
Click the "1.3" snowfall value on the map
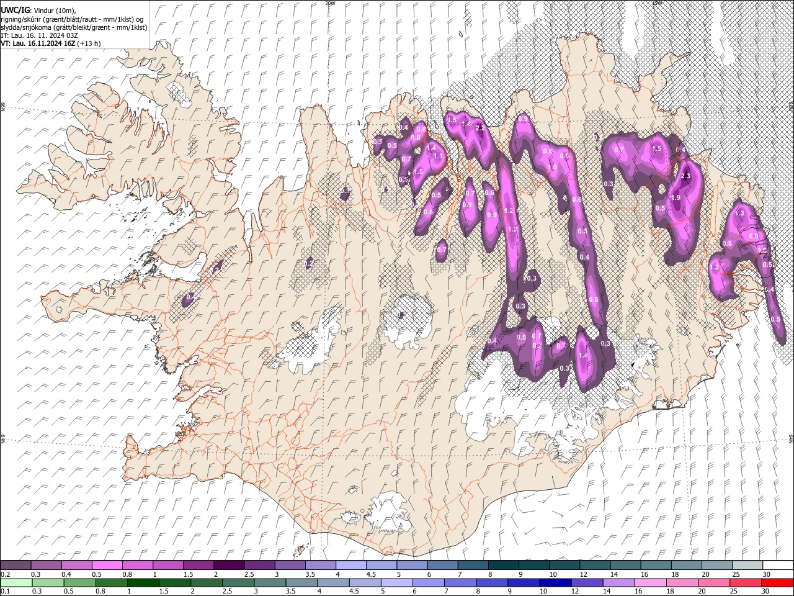pos(739,213)
